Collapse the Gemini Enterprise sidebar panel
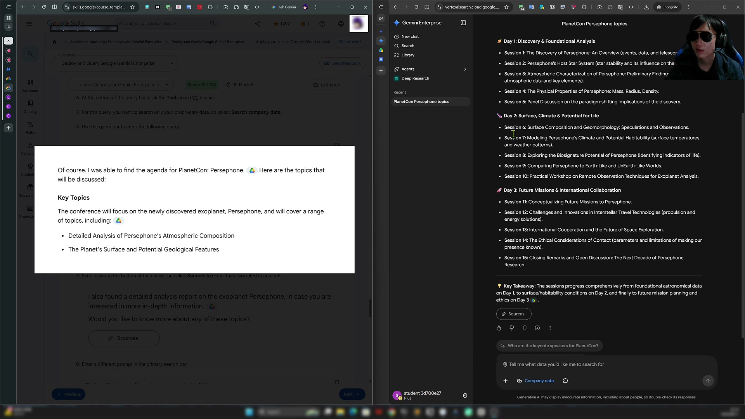 pos(463,23)
